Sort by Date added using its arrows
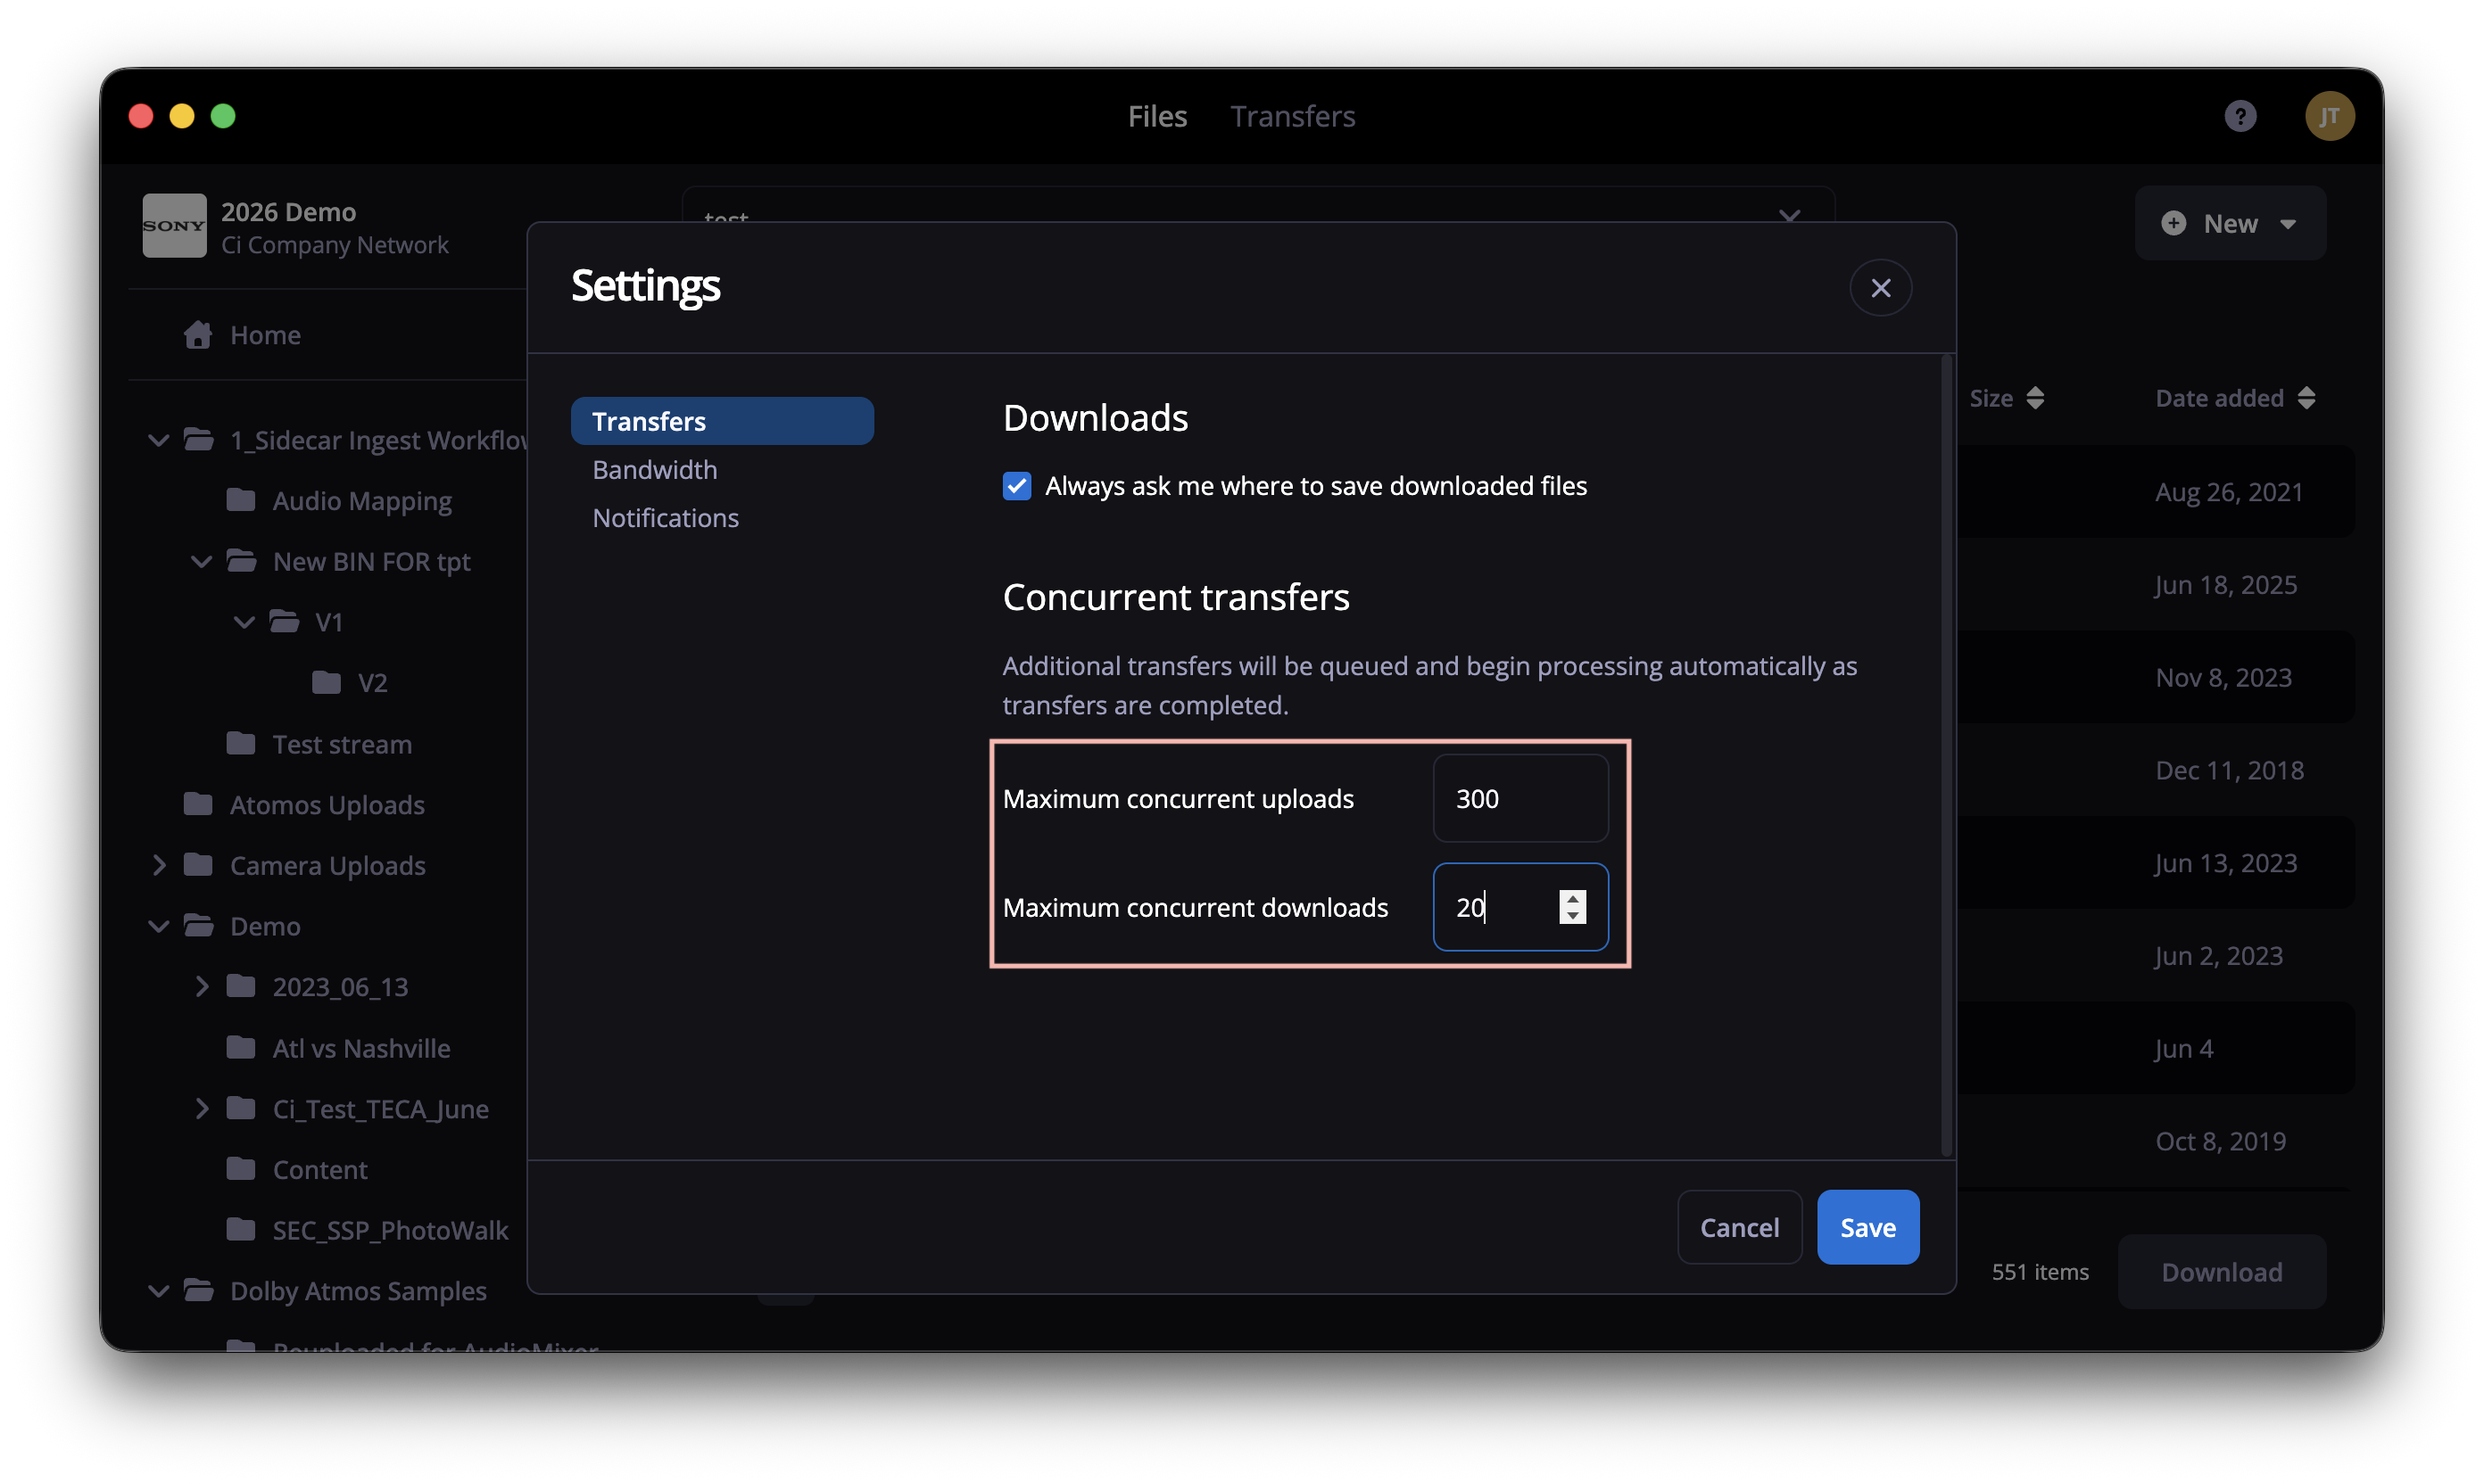This screenshot has width=2484, height=1484. point(2306,398)
